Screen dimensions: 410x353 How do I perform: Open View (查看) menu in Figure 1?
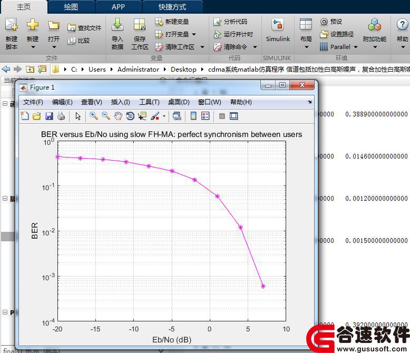tap(92, 102)
